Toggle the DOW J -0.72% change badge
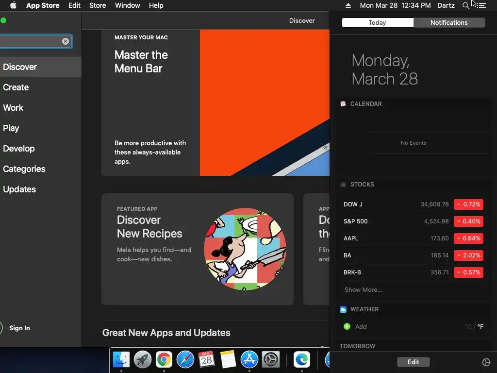 pyautogui.click(x=468, y=204)
